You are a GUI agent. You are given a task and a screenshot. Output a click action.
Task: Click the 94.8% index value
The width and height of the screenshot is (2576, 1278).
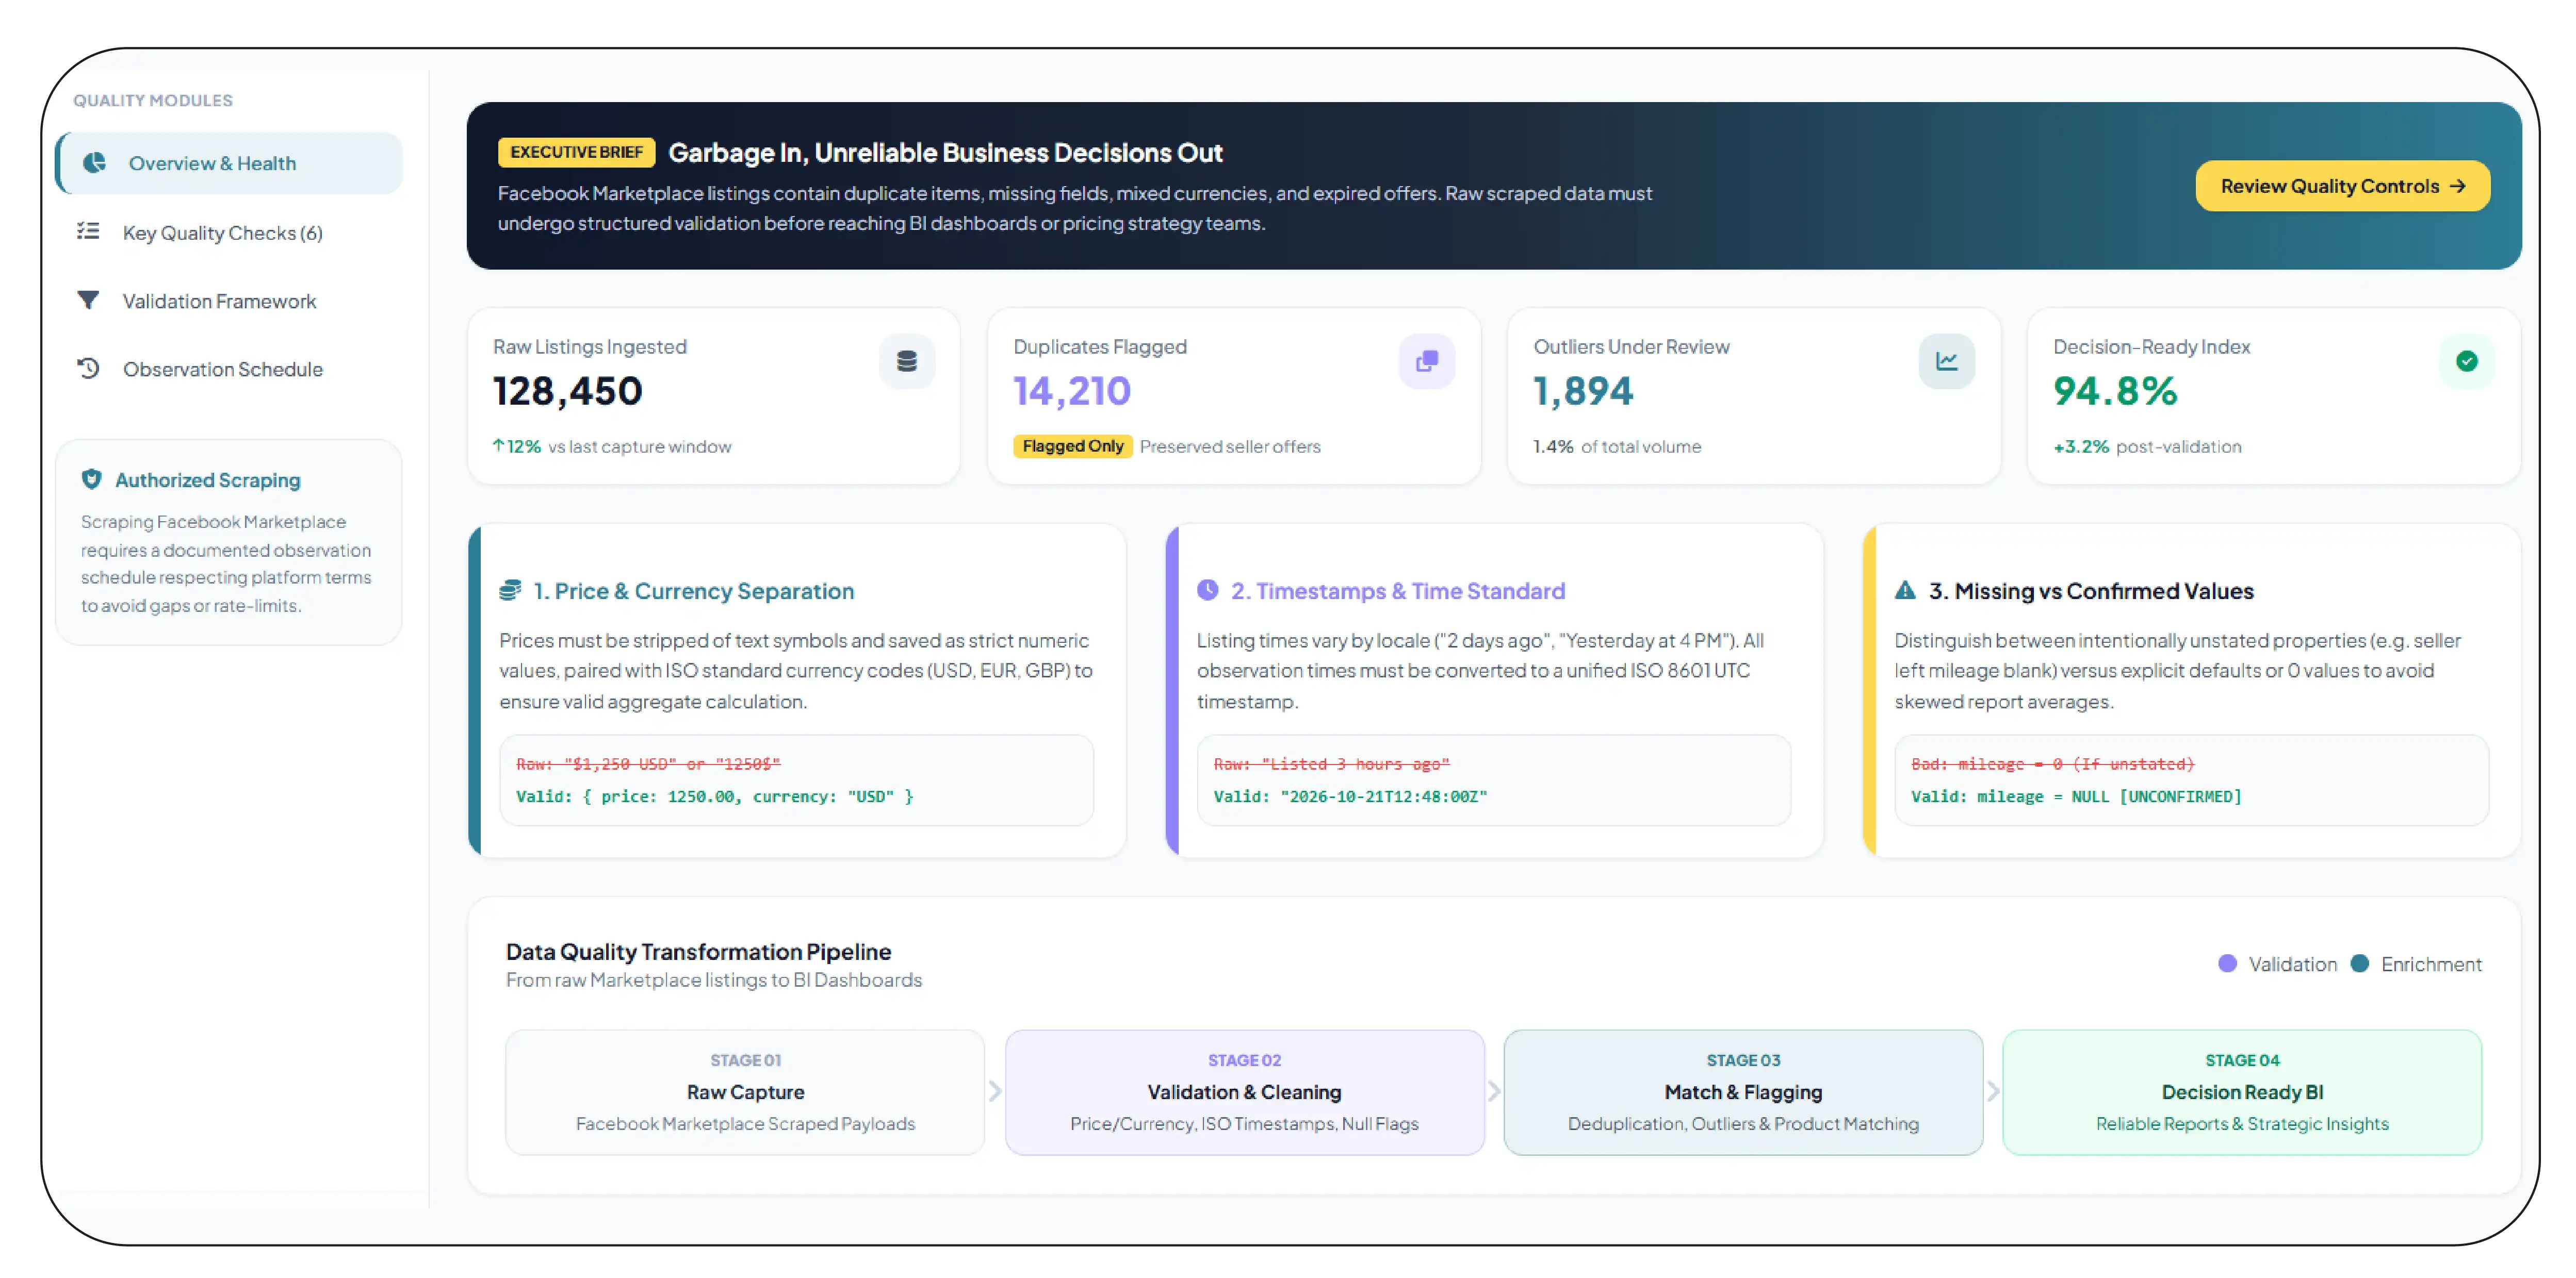point(2115,391)
